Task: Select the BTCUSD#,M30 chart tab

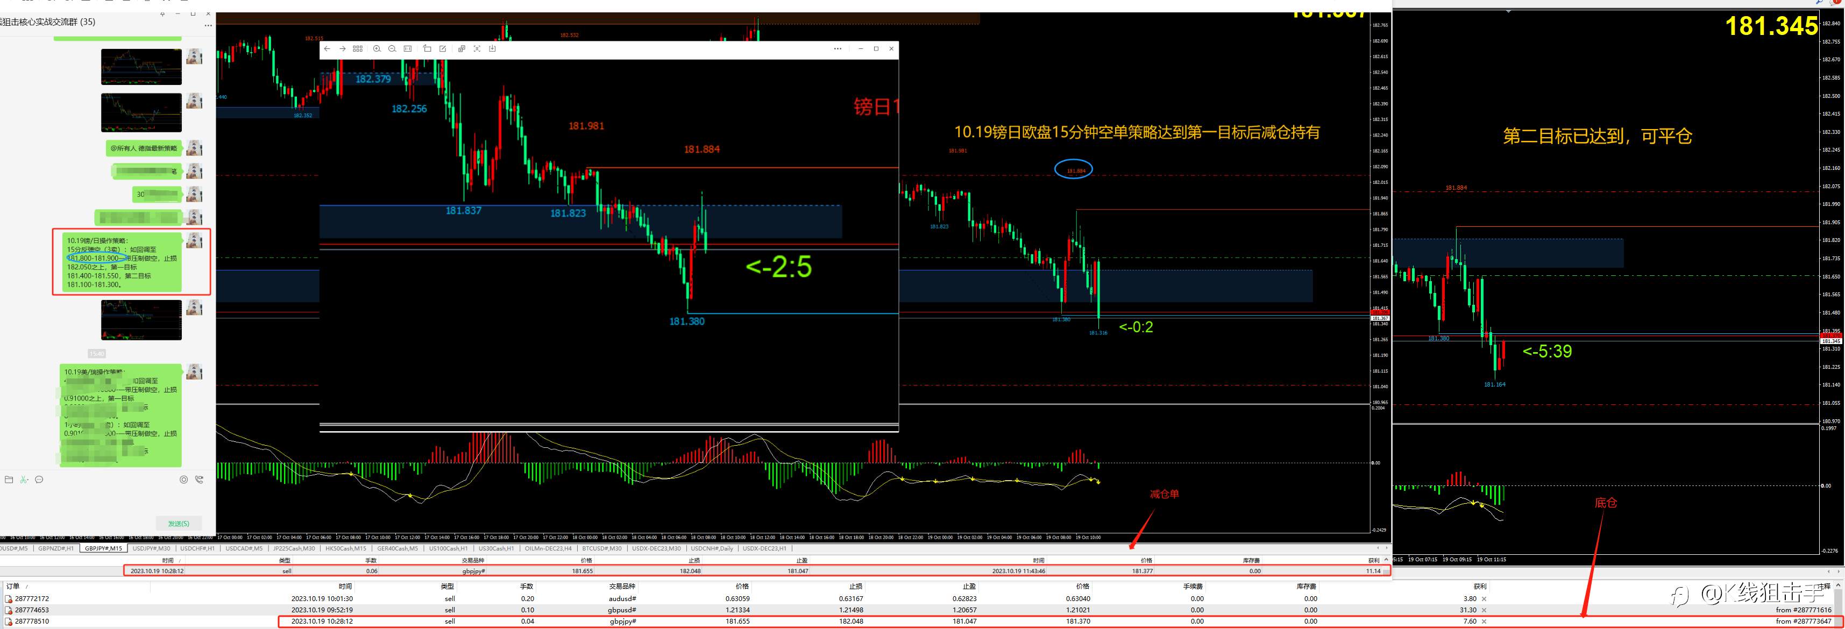Action: click(x=601, y=549)
